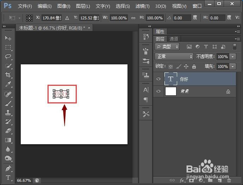Click the new group folder icon
Viewport: 243px width, 185px height.
[210, 180]
